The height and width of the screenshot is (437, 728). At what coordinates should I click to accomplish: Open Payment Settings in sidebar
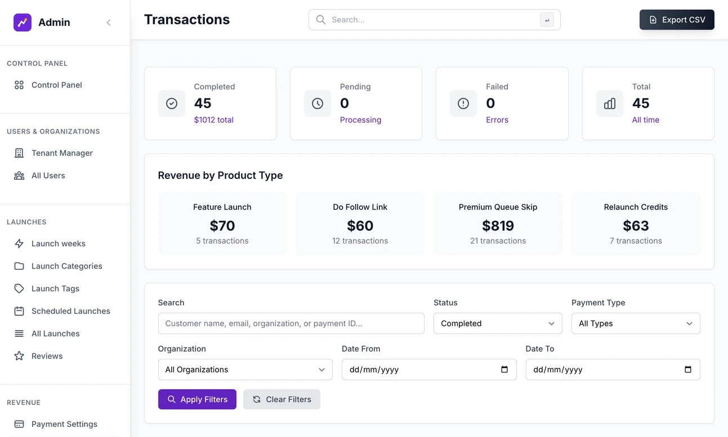coord(65,424)
